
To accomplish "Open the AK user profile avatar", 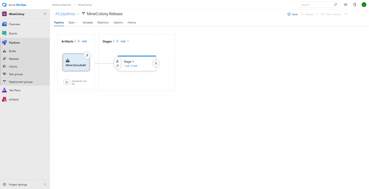I will pos(364,4).
